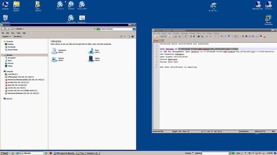Open the Windows Explorer desktop shortcut

coord(16,6)
